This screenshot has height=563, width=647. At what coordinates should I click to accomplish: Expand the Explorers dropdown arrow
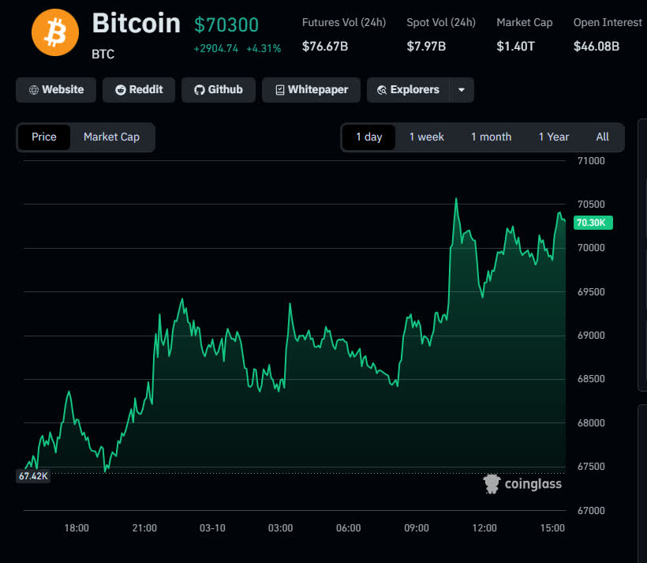pyautogui.click(x=462, y=90)
